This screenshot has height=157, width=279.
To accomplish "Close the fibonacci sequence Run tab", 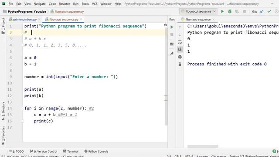I will 214,19.
